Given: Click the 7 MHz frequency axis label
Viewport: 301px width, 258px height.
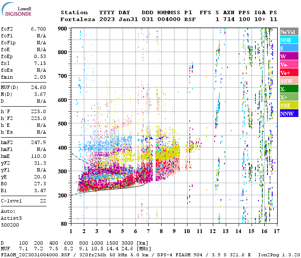Looking at the screenshot, I should (x=148, y=231).
